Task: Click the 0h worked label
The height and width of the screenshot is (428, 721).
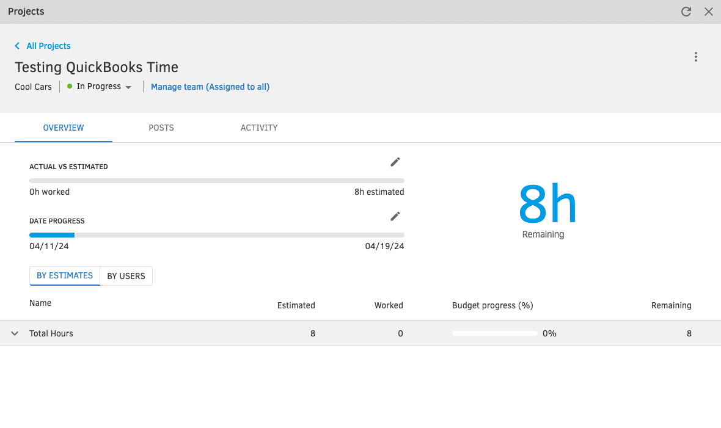Action: tap(49, 192)
